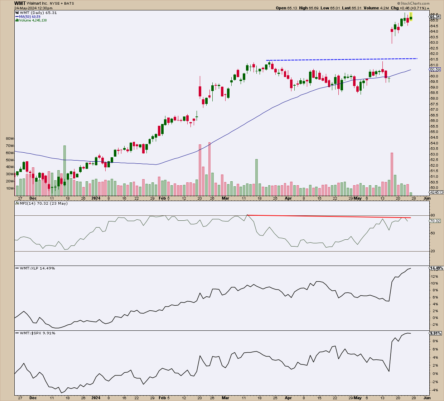
Task: Click the blue MA(50) legend line marker
Action: (17, 17)
